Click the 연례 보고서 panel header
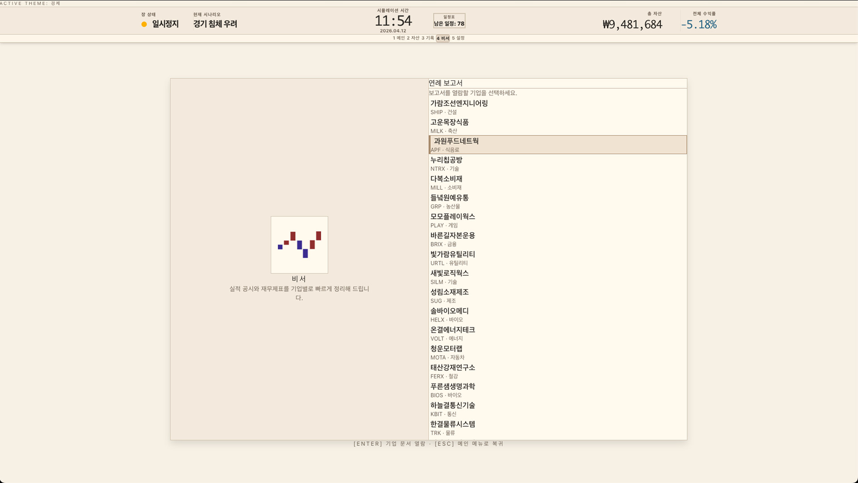The width and height of the screenshot is (858, 483). [x=446, y=83]
